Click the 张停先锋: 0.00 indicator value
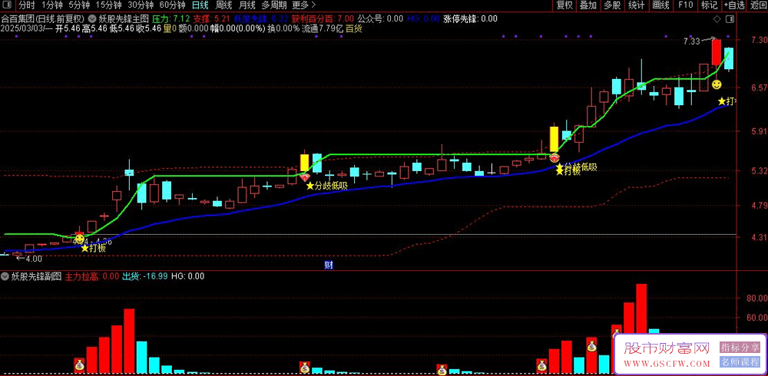Screen dimensions: 768x376 click(x=470, y=19)
